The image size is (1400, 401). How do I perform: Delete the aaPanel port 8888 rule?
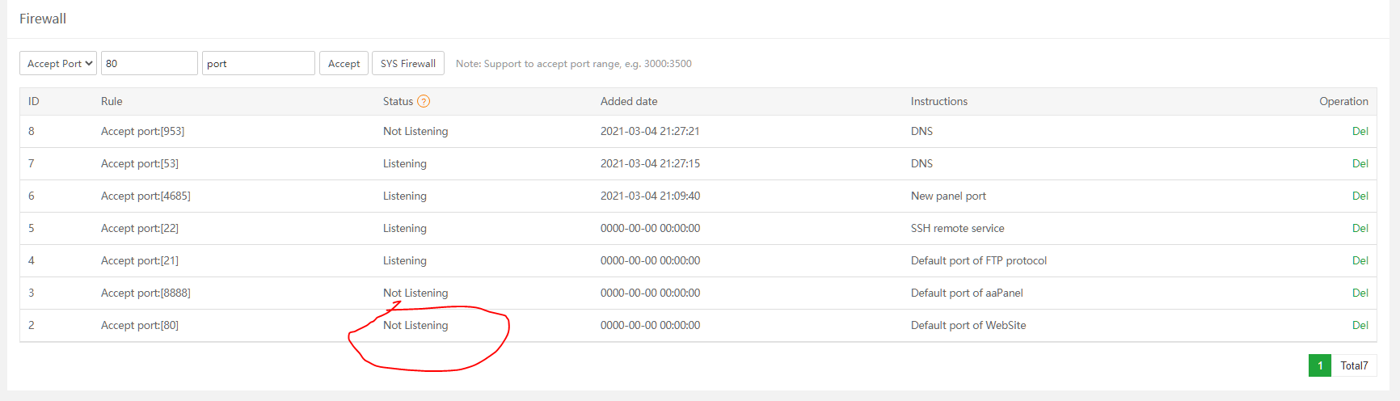pyautogui.click(x=1360, y=293)
